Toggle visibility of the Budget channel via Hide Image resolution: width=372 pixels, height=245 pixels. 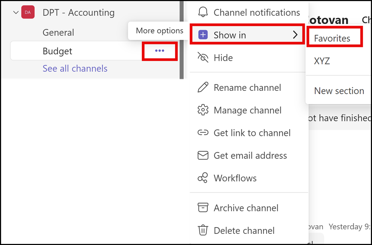(223, 58)
